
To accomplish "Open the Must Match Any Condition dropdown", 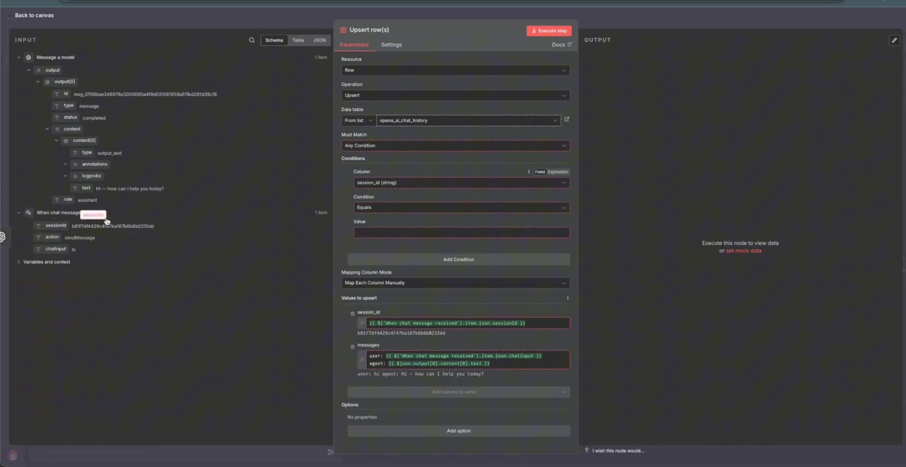I will tap(456, 146).
